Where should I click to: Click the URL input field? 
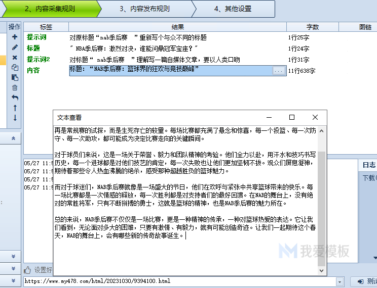(x=179, y=281)
